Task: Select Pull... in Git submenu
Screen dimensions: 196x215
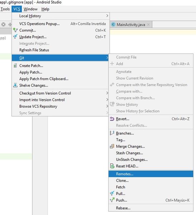Action: [151, 194]
